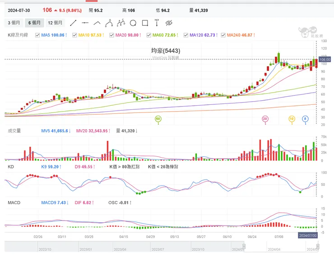Click the 成交量 panel label
Image resolution: width=334 pixels, height=257 pixels.
point(14,131)
